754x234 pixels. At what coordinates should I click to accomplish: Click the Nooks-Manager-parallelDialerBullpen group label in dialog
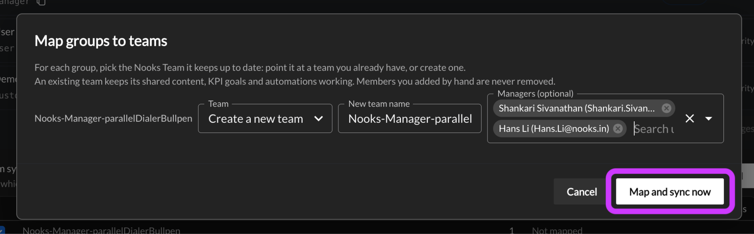click(x=113, y=118)
